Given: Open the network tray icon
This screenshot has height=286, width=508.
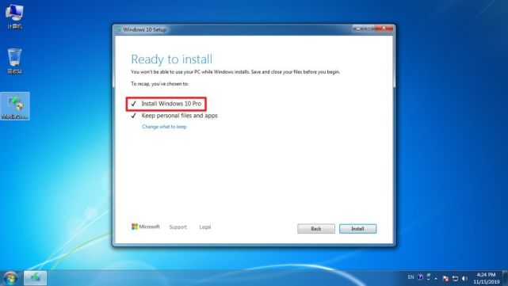Looking at the screenshot, I should coord(455,278).
